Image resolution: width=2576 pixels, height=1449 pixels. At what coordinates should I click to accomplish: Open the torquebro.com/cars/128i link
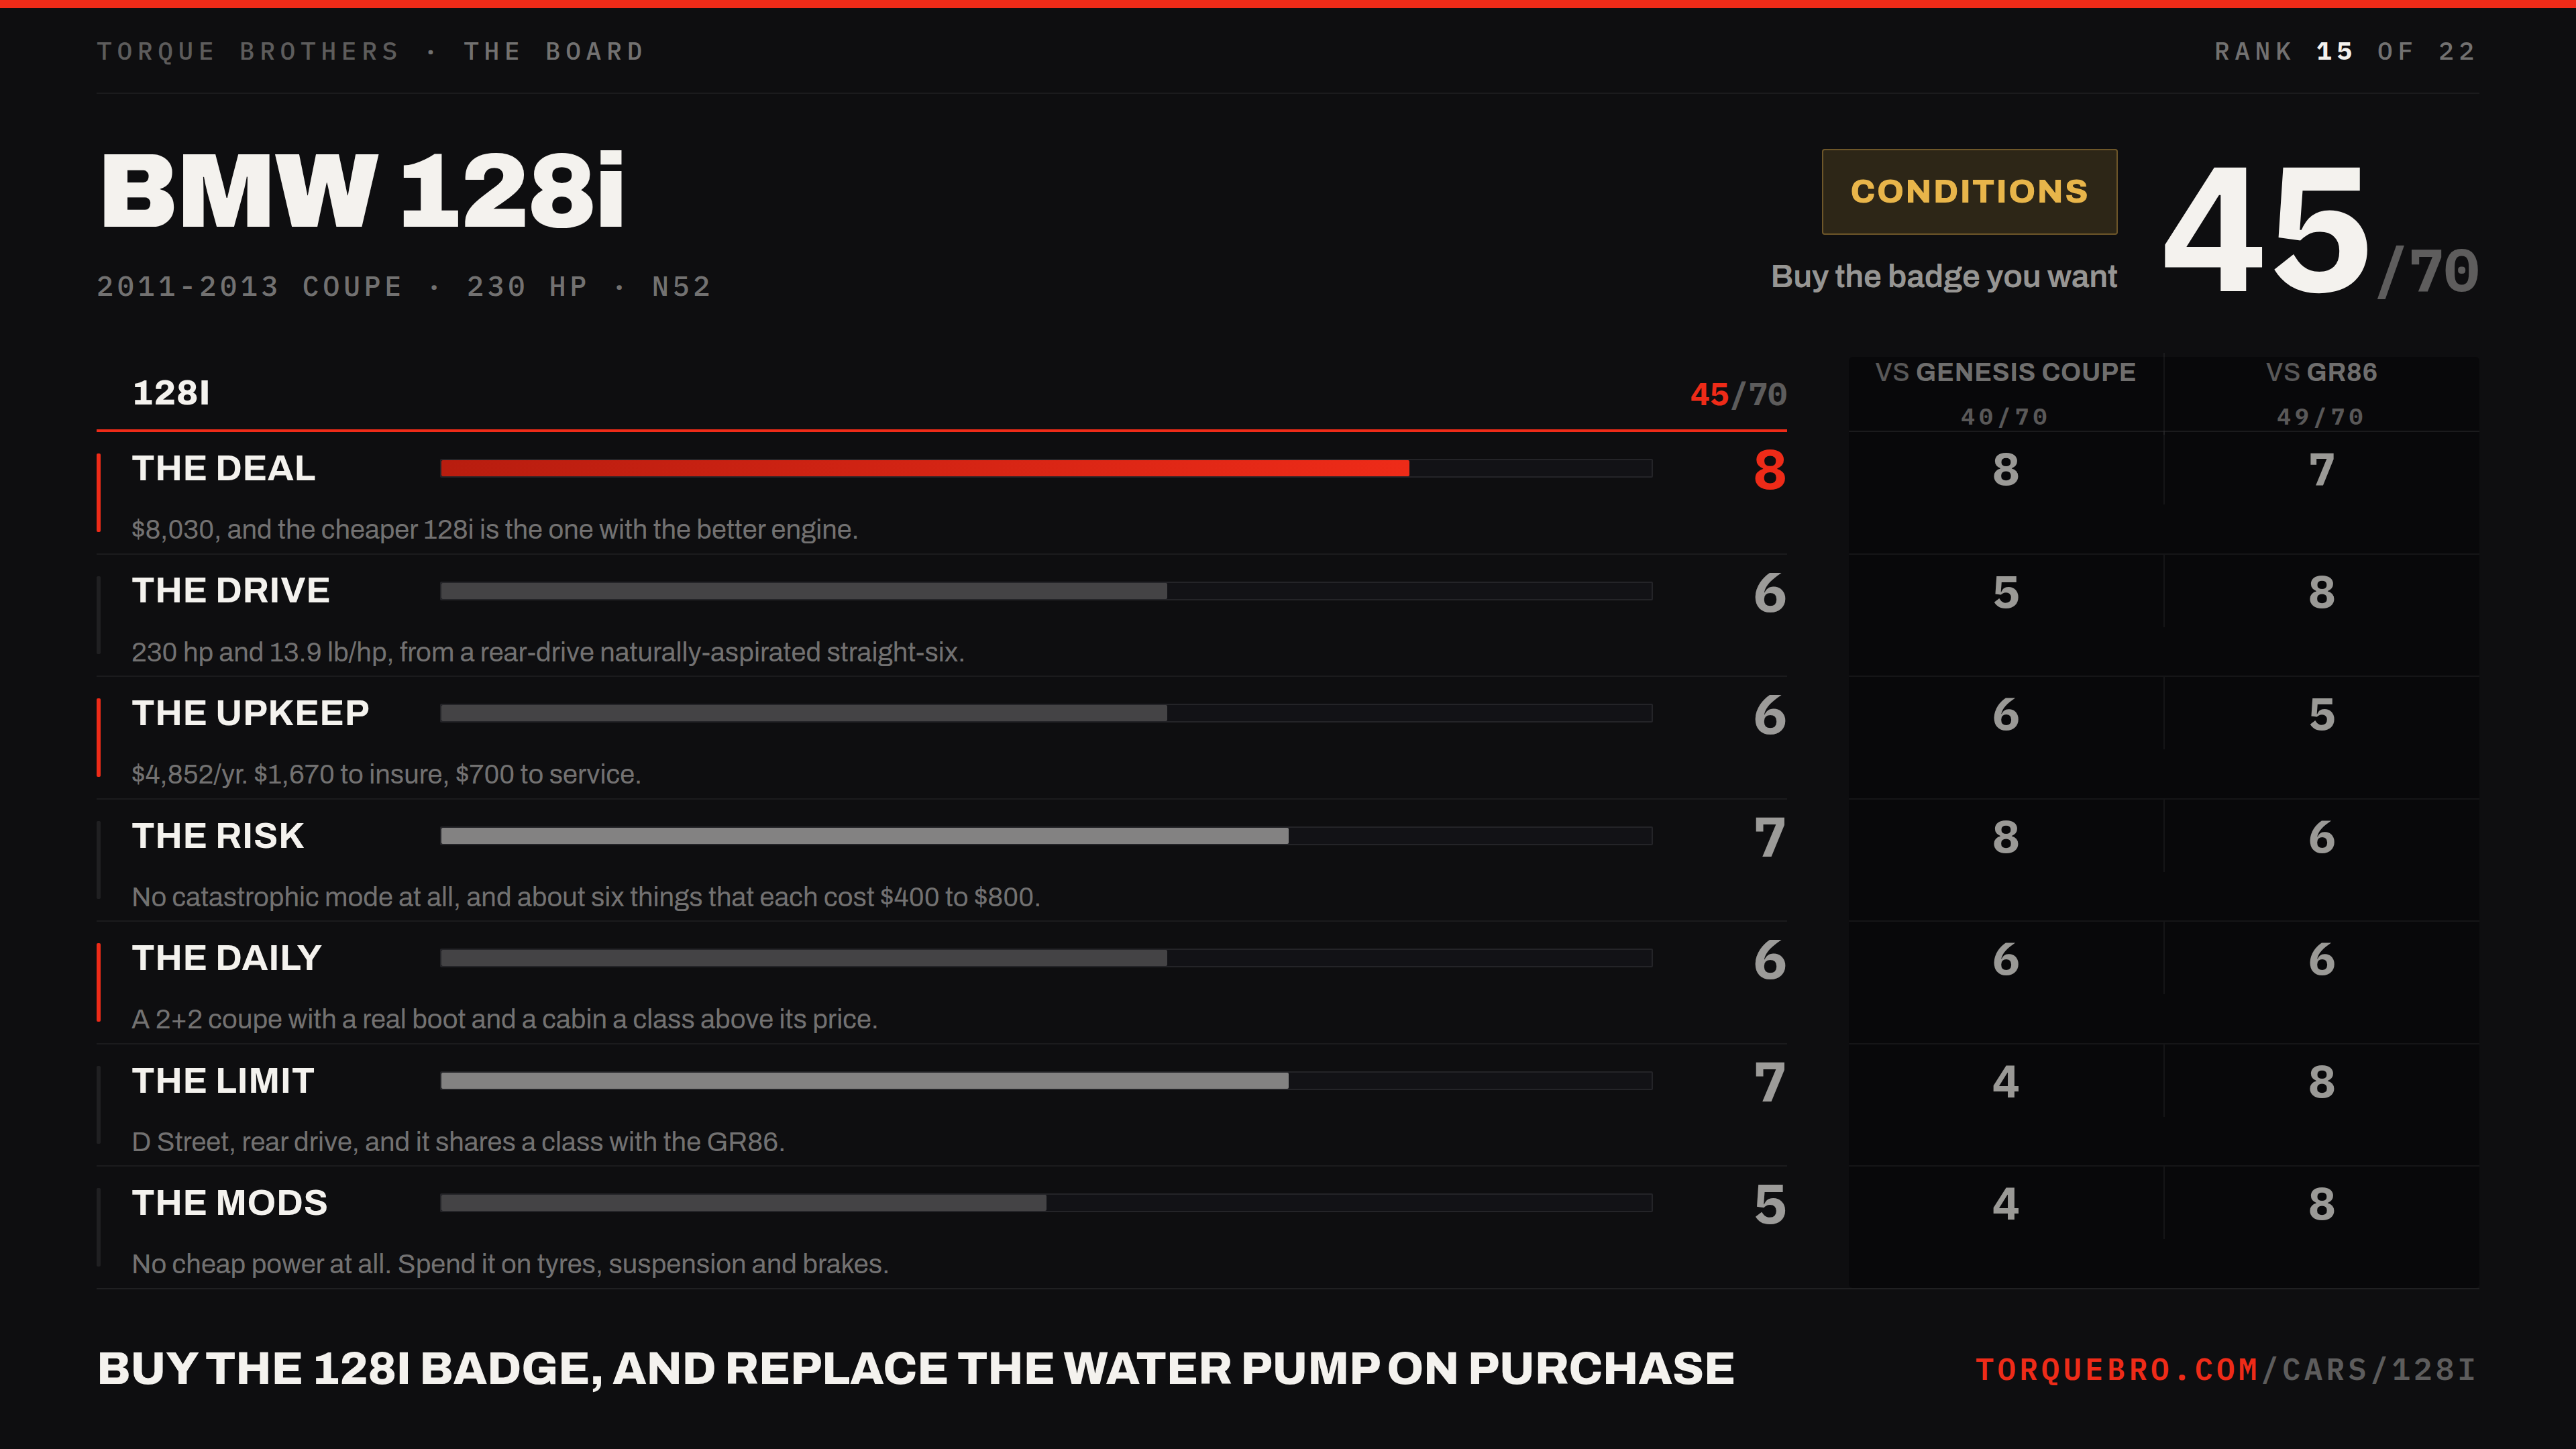pos(2226,1369)
